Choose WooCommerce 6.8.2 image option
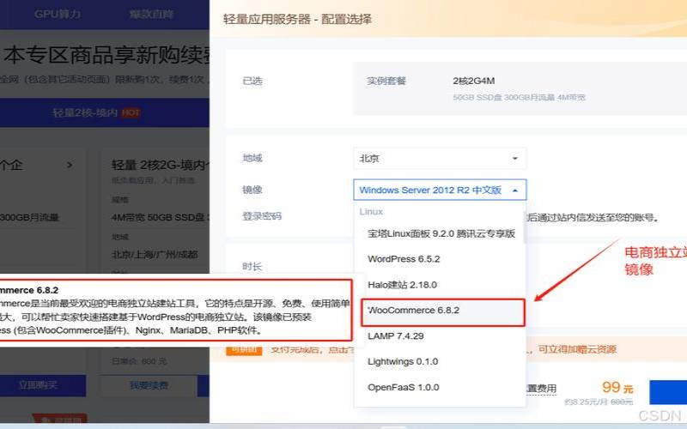The height and width of the screenshot is (429, 687). (x=442, y=312)
